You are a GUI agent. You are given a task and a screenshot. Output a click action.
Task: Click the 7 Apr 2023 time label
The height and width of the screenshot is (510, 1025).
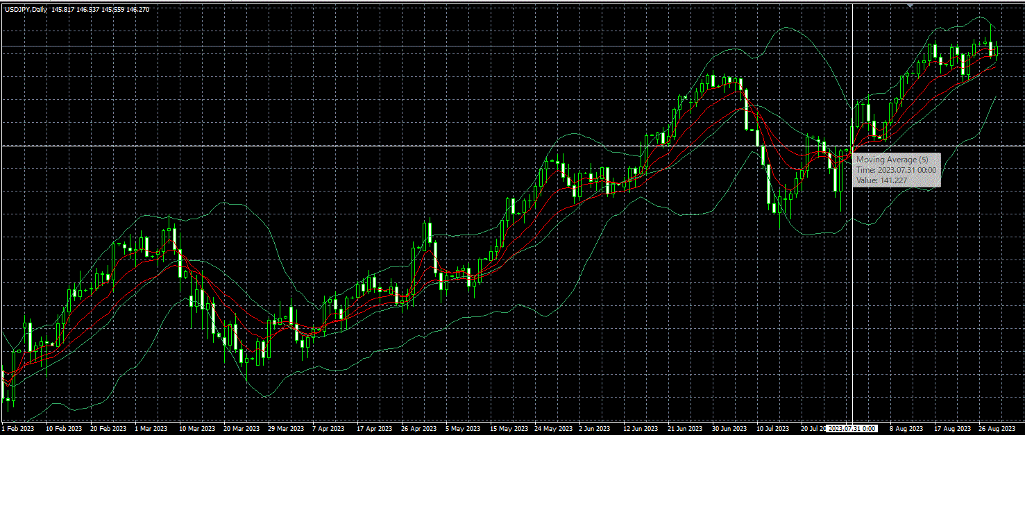(328, 429)
